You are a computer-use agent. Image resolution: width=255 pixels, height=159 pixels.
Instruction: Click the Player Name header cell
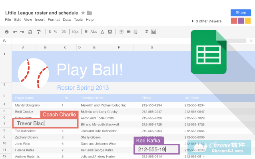[24, 98]
